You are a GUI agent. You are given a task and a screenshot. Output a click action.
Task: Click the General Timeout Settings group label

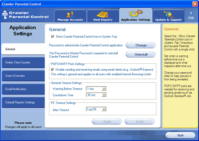(x=66, y=83)
